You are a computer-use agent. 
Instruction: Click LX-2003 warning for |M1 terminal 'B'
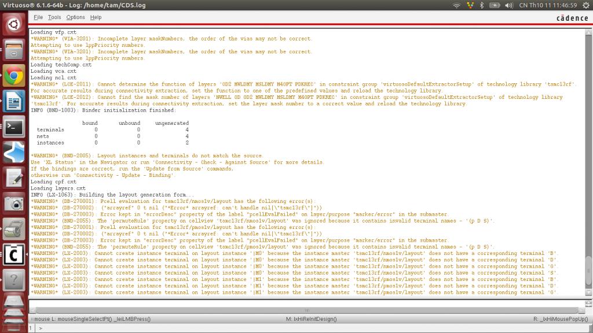point(294,279)
